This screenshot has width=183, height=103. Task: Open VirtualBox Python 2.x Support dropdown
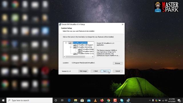(75, 54)
